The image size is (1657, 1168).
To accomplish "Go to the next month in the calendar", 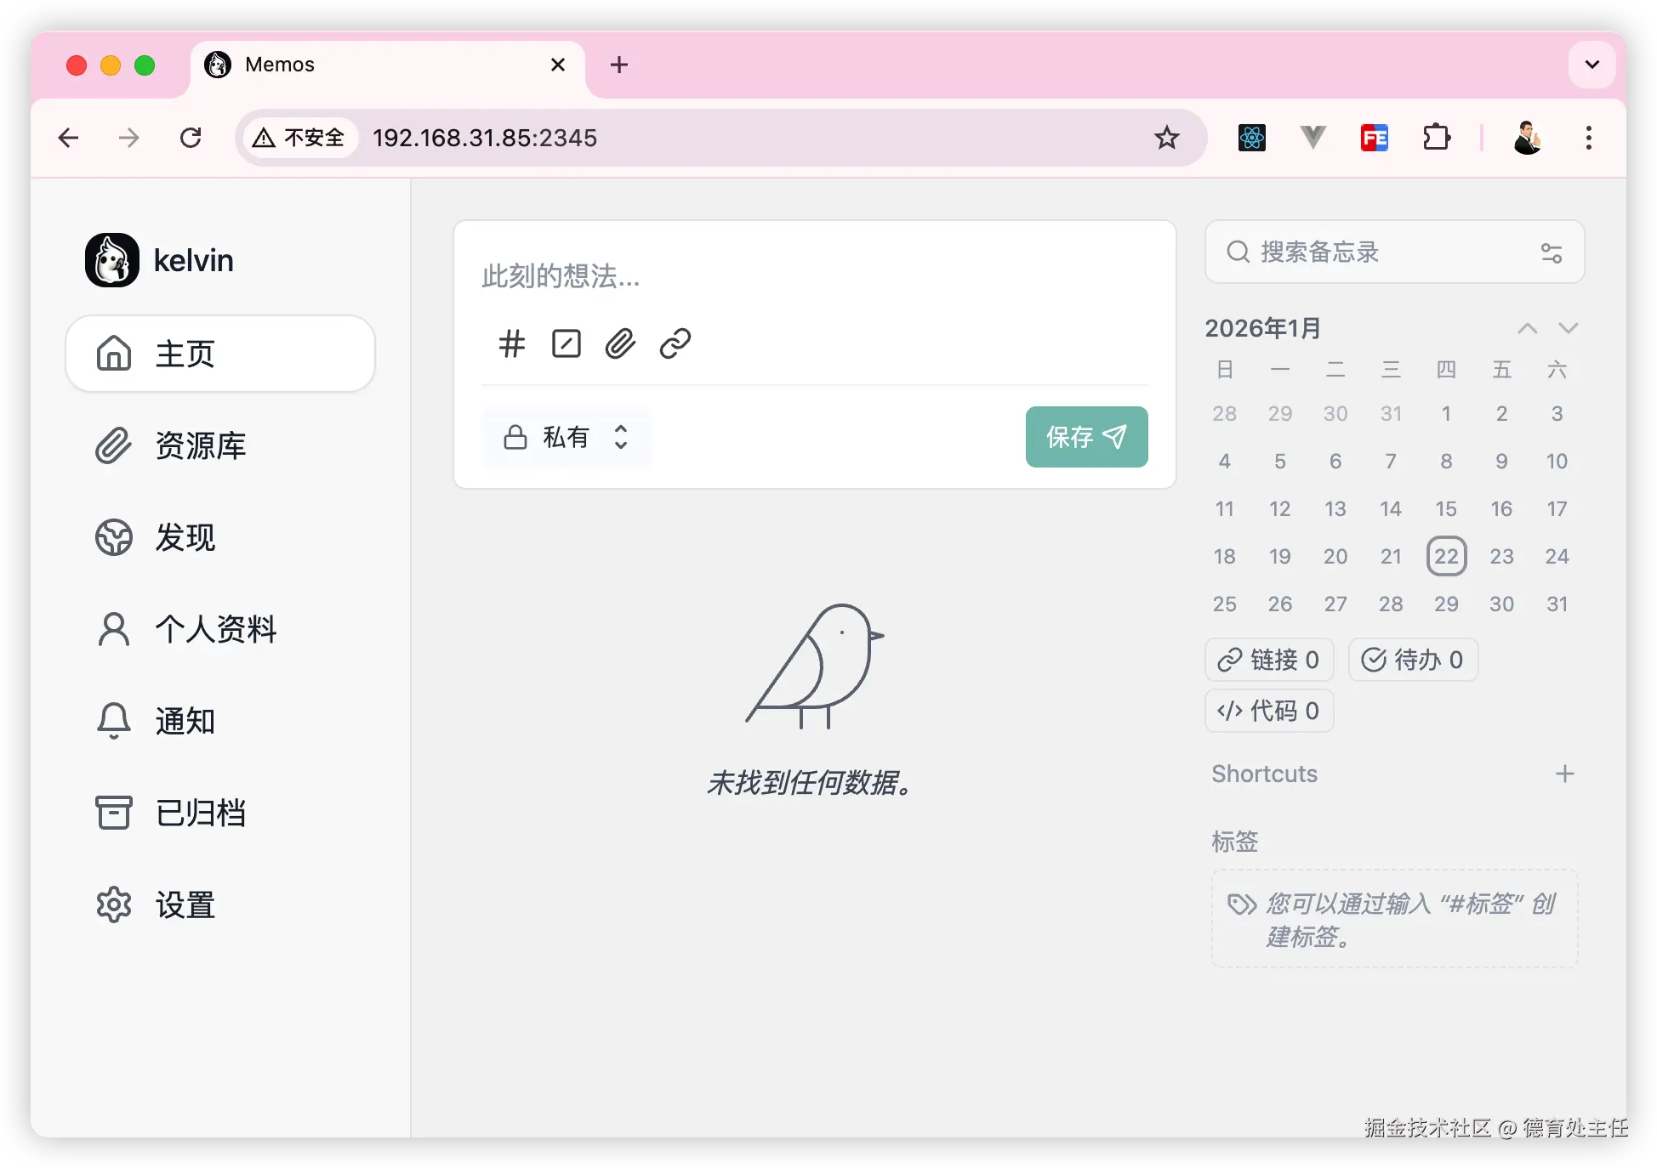I will coord(1568,328).
